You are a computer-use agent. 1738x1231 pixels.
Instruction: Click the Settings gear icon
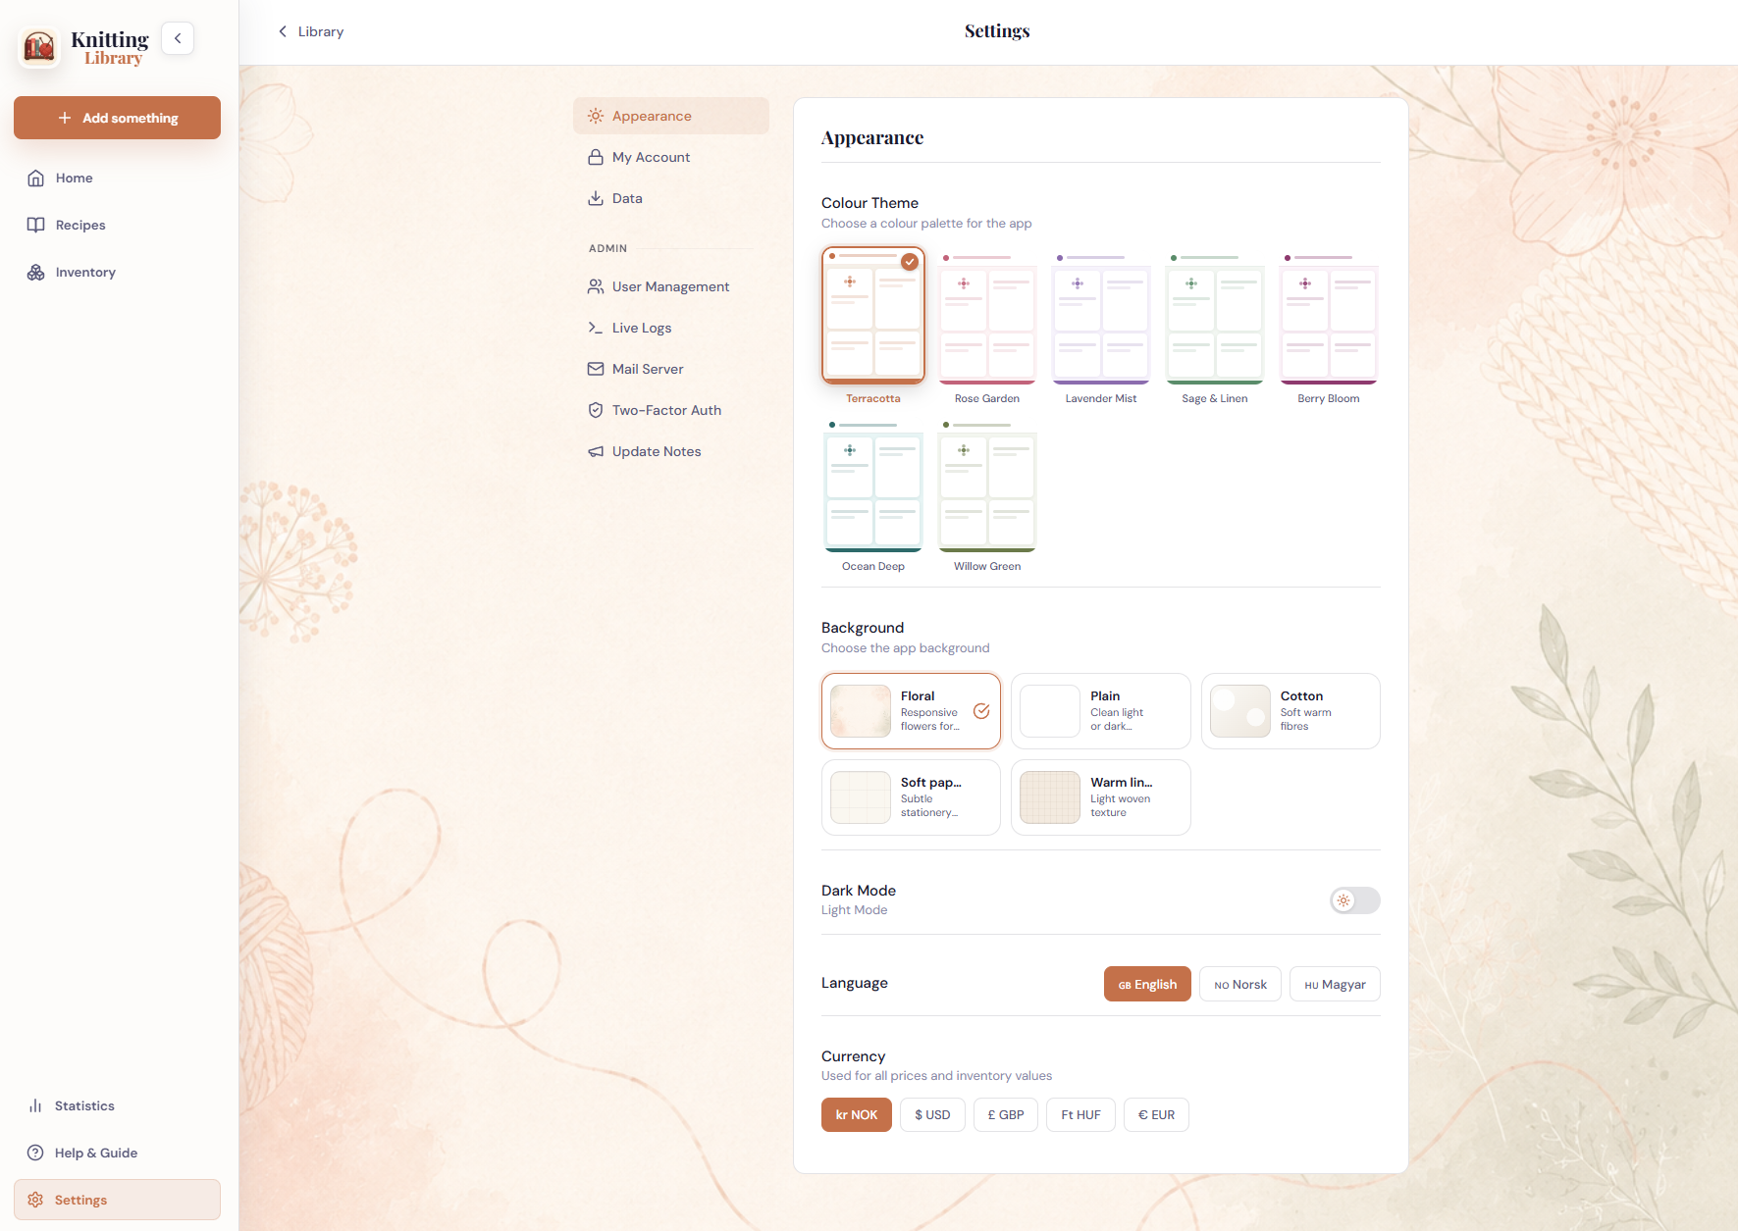(x=35, y=1200)
